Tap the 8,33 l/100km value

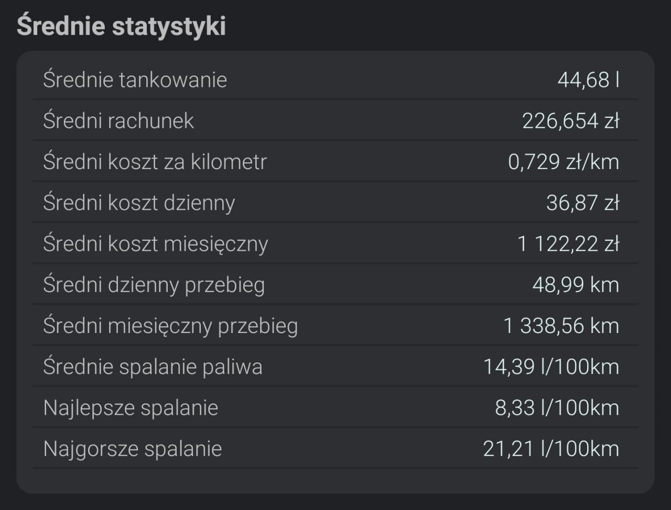(557, 407)
